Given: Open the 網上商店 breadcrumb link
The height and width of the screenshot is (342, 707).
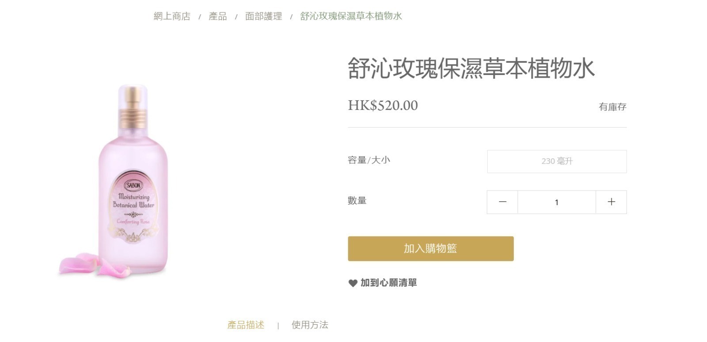Looking at the screenshot, I should coord(171,16).
